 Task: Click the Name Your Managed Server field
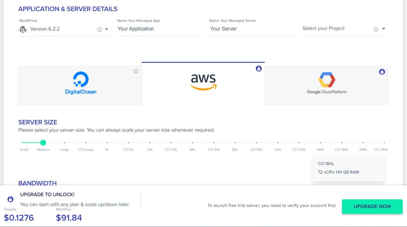[252, 29]
